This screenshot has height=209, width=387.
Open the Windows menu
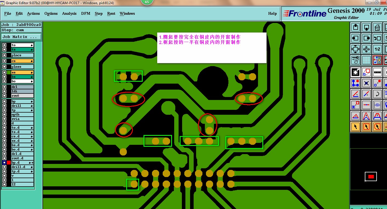click(127, 13)
